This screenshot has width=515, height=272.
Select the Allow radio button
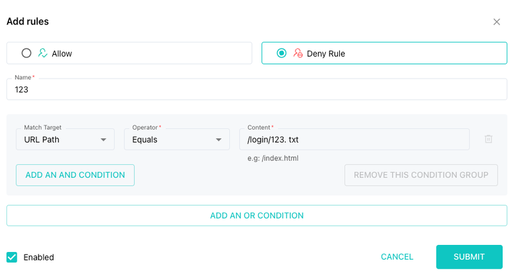[x=26, y=53]
